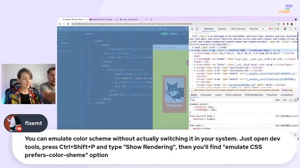Click the --fontSize property in element.style

click(x=200, y=107)
